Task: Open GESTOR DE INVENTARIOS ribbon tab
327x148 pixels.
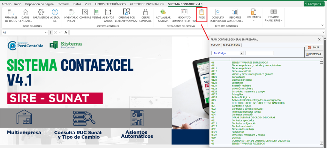Action: click(x=147, y=4)
